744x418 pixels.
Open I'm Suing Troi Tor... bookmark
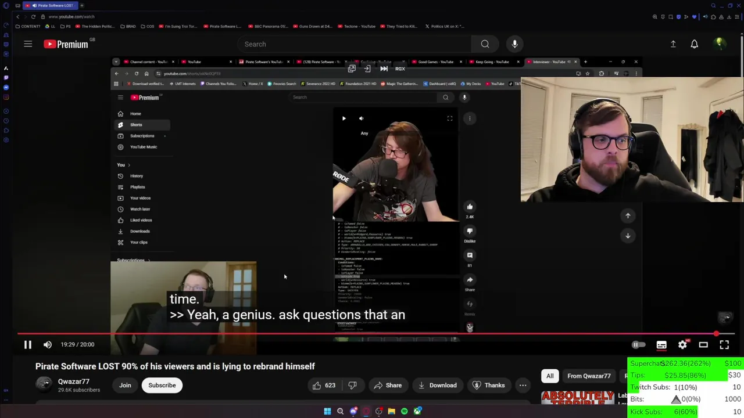point(178,26)
